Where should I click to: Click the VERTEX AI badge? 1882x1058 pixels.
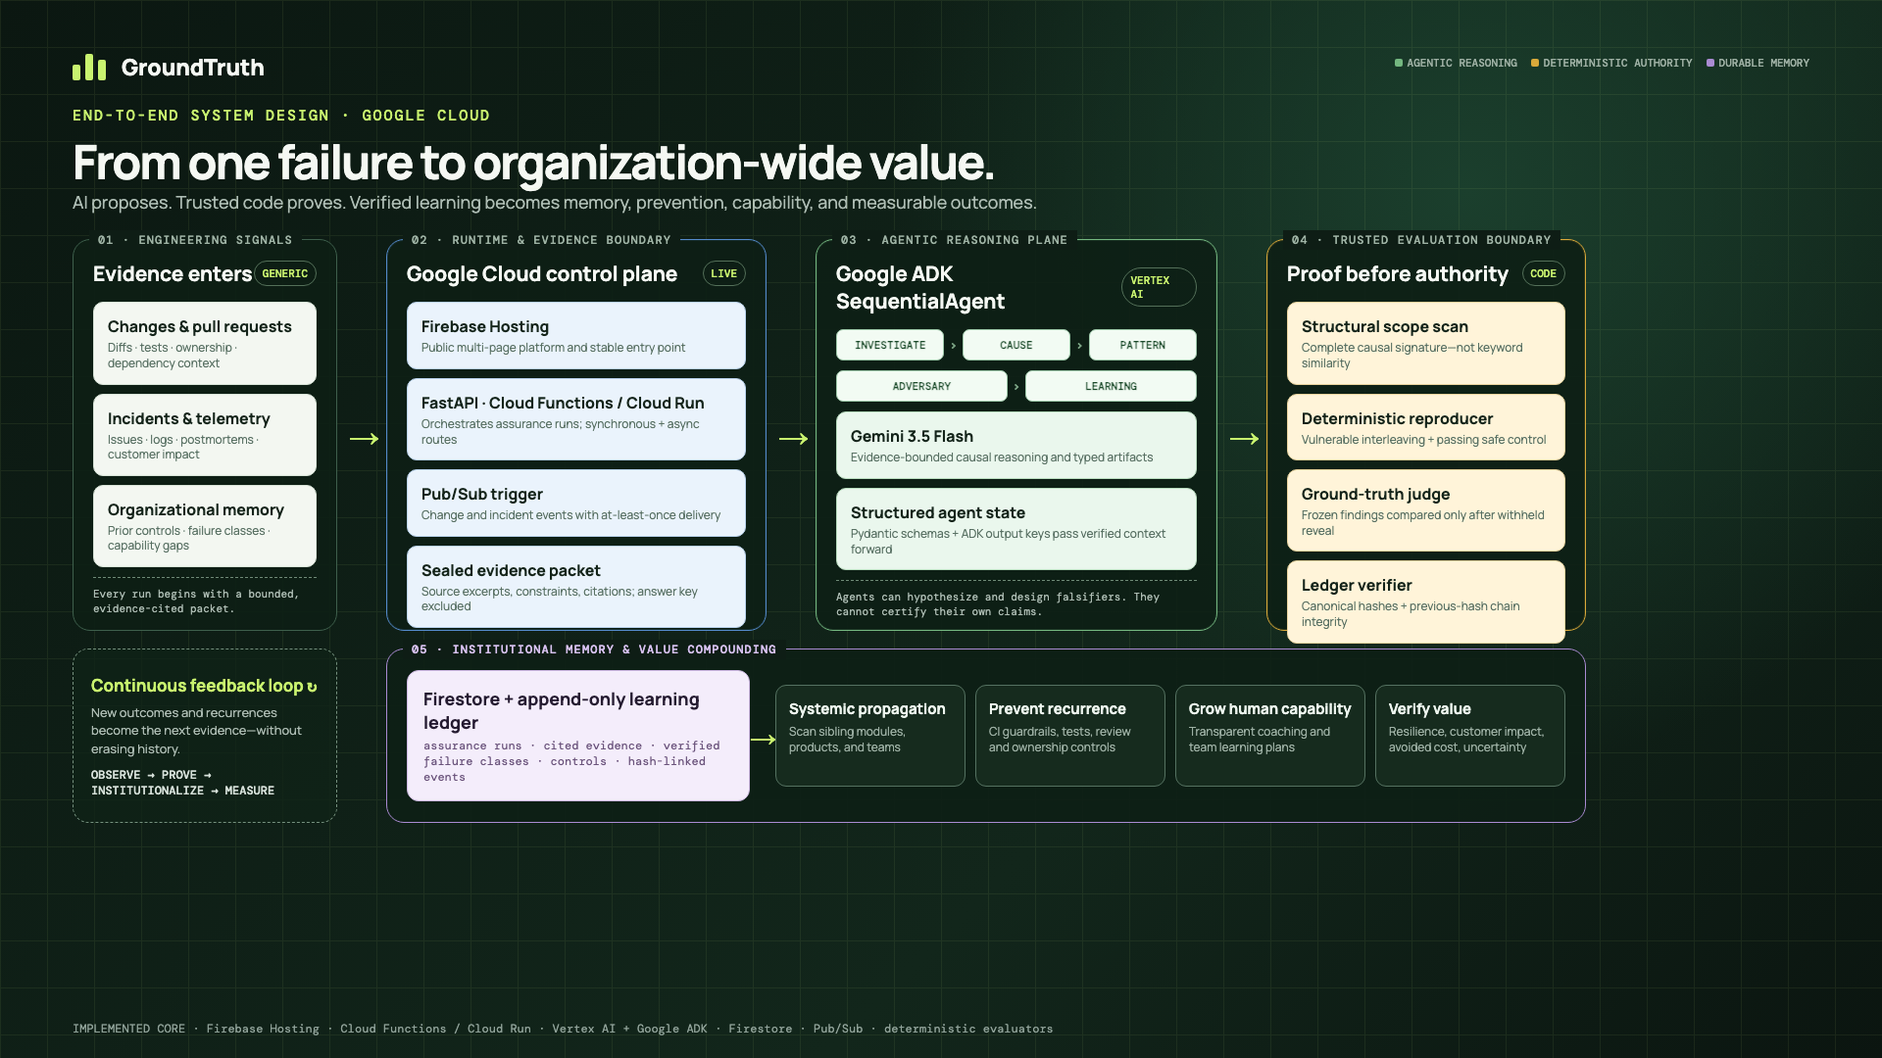click(1159, 287)
